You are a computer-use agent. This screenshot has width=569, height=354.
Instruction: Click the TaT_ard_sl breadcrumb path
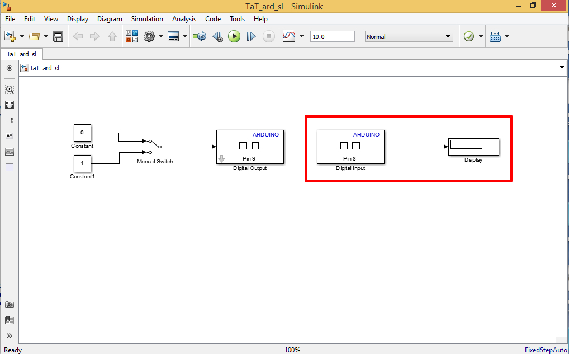(44, 68)
